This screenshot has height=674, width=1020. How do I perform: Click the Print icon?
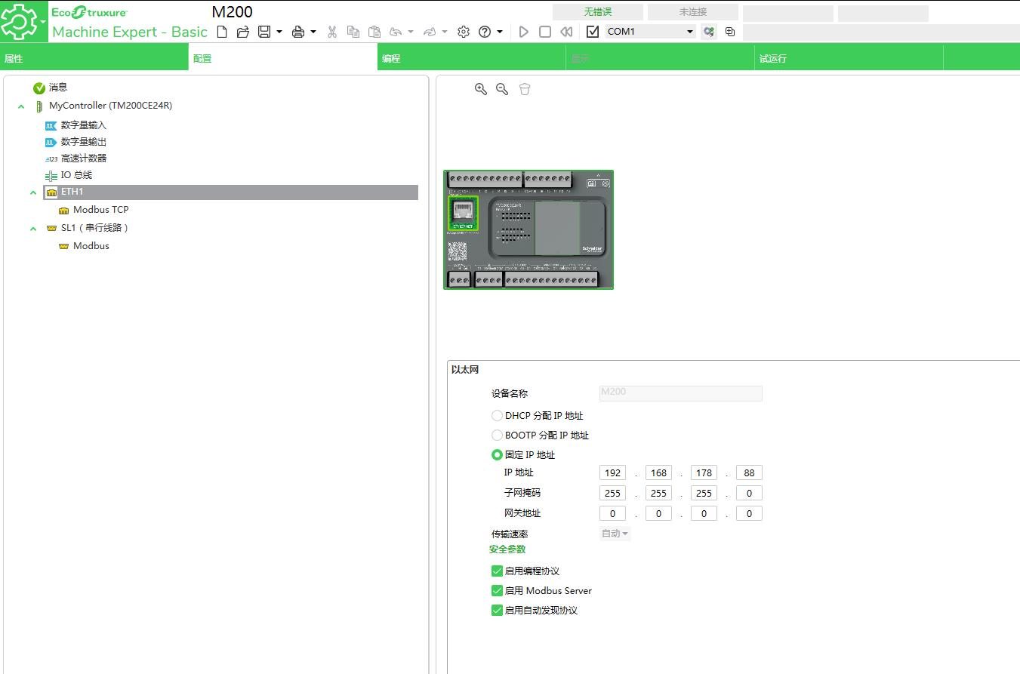(298, 32)
